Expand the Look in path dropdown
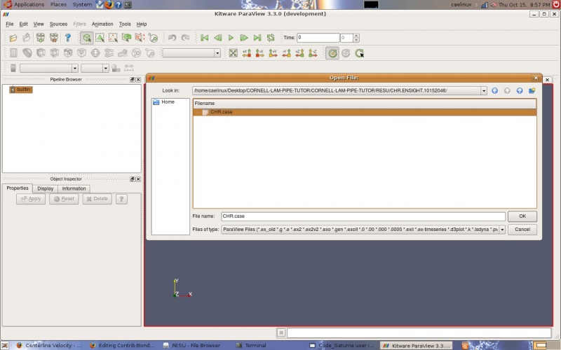 point(483,90)
